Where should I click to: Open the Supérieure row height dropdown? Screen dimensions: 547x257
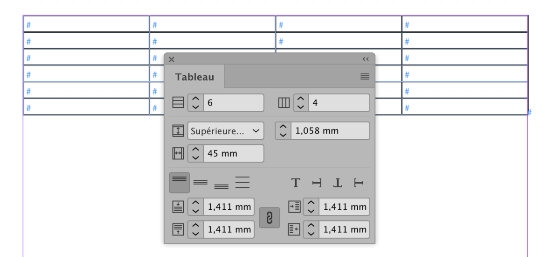click(x=226, y=131)
